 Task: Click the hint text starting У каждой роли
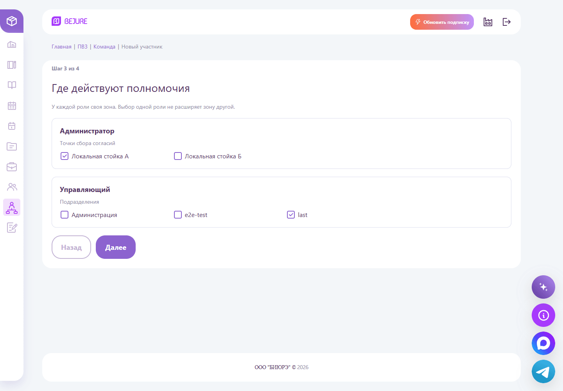[143, 107]
